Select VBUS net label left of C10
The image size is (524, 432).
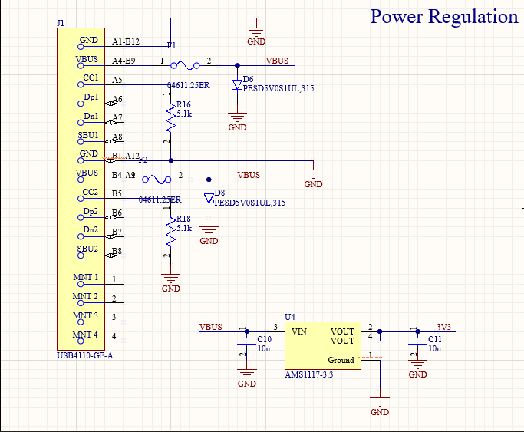click(x=210, y=327)
